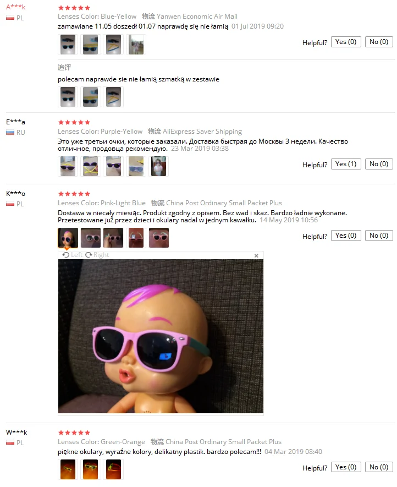Mark A***k's review as not helpful

379,42
